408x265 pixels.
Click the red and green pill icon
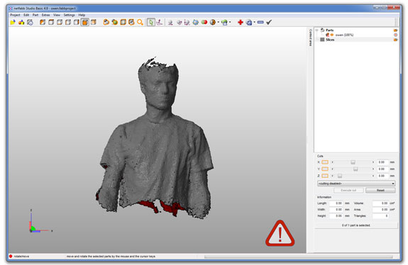pos(204,23)
